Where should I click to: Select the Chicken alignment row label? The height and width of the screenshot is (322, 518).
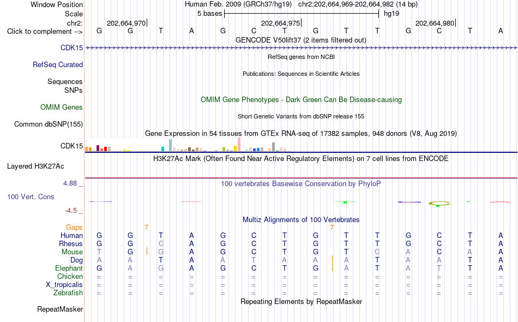[x=70, y=276]
